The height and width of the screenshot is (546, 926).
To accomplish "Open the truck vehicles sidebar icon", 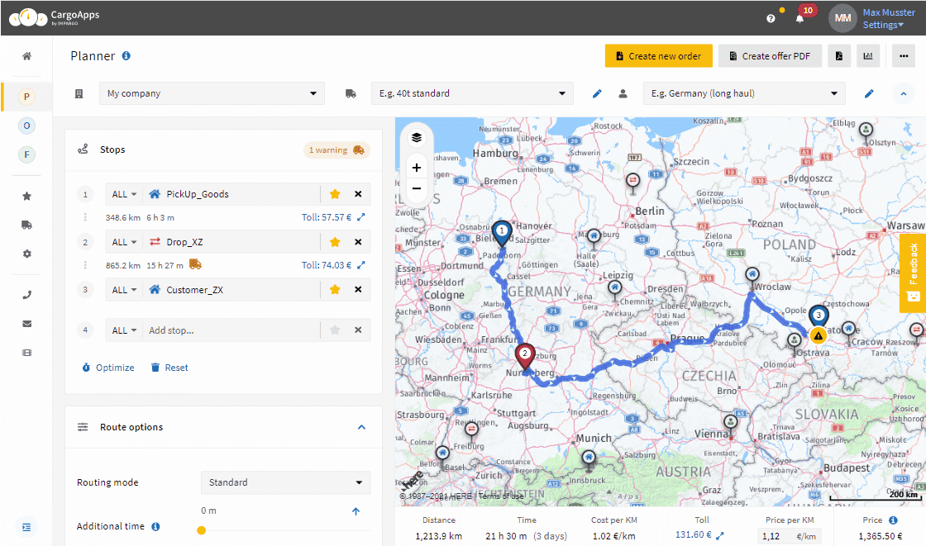I will pyautogui.click(x=26, y=225).
